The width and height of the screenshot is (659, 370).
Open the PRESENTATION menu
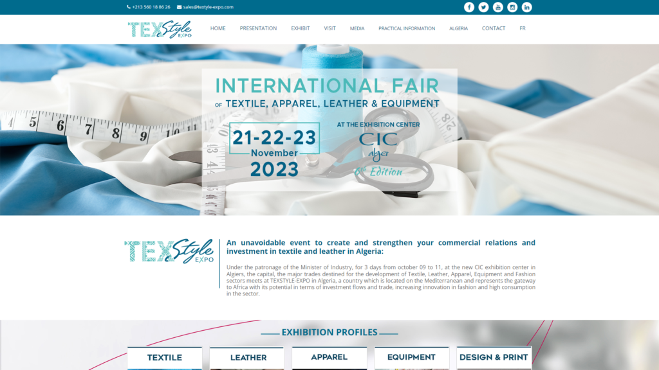258,28
